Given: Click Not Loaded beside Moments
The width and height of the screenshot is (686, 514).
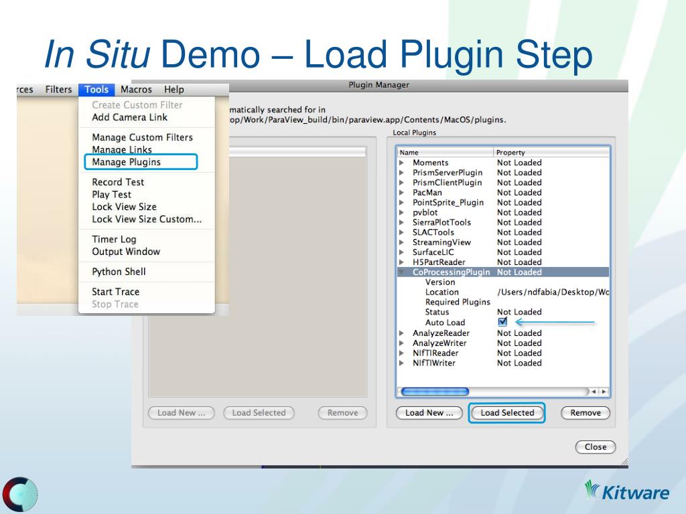Looking at the screenshot, I should 519,163.
